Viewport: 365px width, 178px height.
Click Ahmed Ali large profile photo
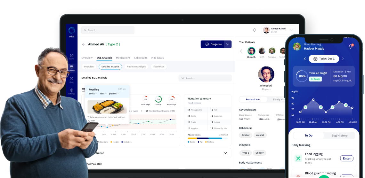point(266,74)
